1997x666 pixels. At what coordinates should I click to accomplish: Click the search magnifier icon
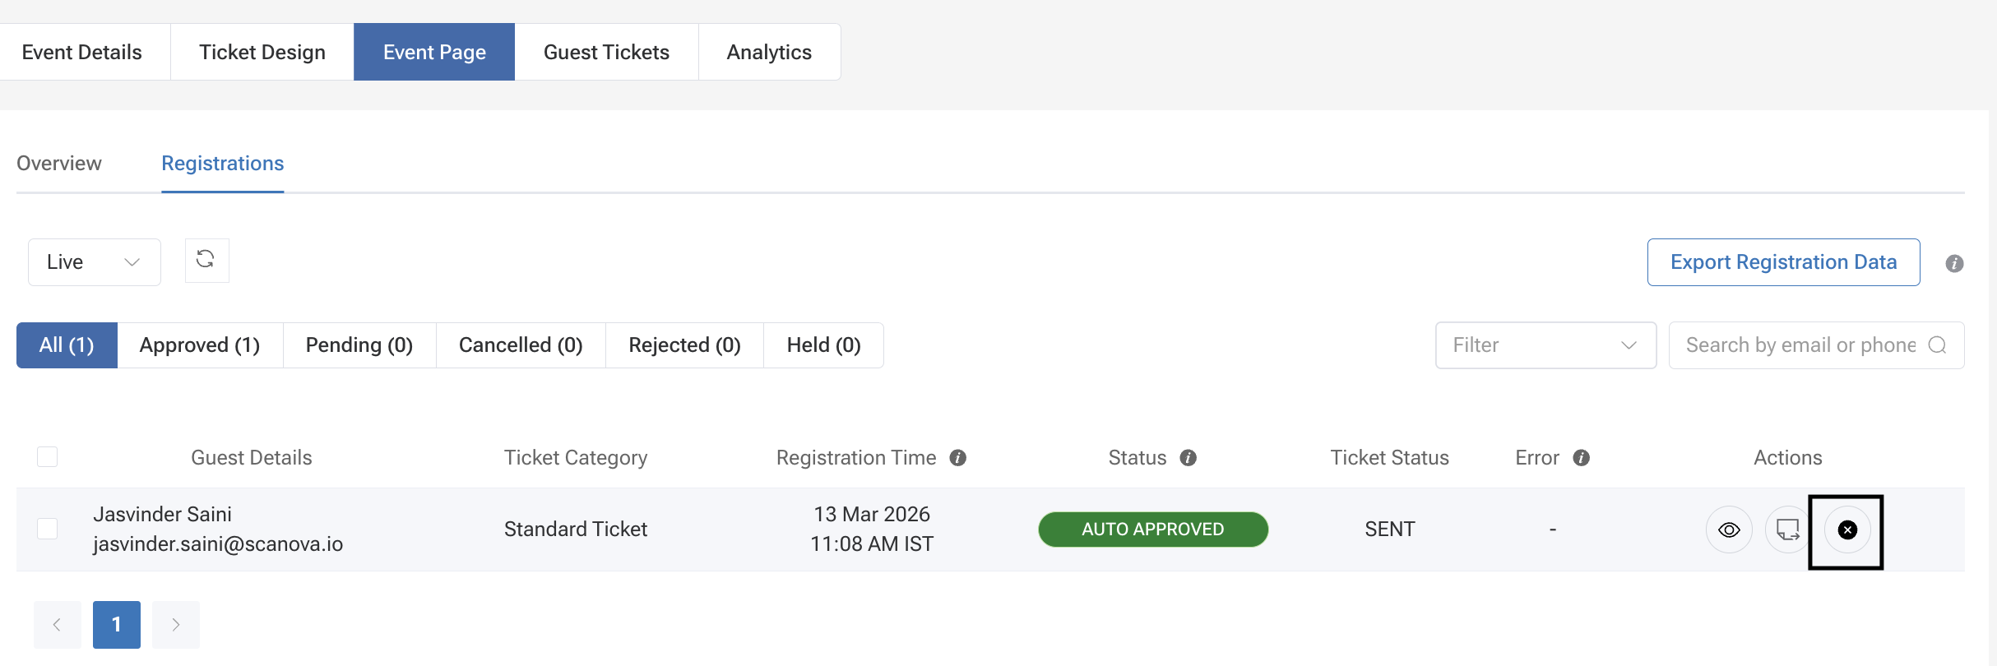[x=1938, y=345]
